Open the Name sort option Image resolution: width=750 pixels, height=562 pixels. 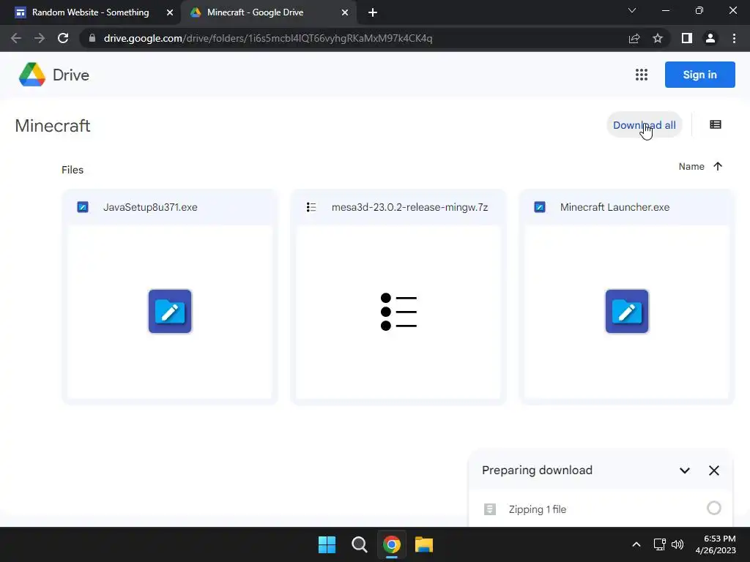point(691,166)
